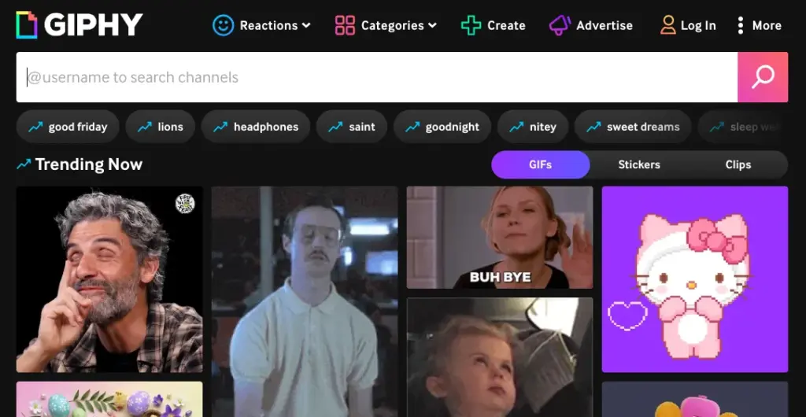Open the BUH BYE waving woman GIF

(x=500, y=238)
